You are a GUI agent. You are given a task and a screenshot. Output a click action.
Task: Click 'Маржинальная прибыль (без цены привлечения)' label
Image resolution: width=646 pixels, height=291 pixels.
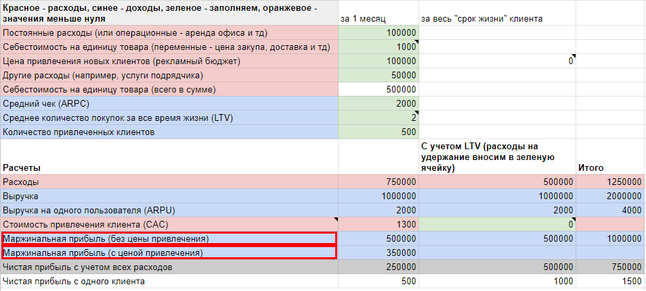click(x=169, y=238)
